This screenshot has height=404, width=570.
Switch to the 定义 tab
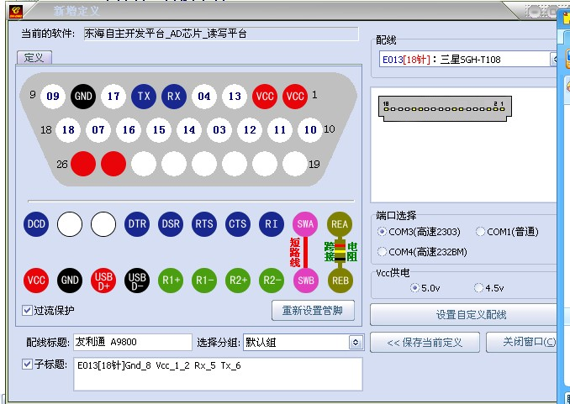pyautogui.click(x=34, y=58)
